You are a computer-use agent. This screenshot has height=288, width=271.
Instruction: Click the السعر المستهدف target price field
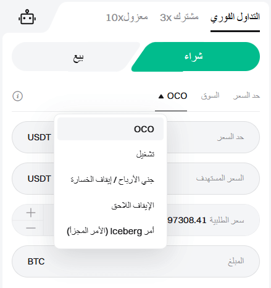[136, 179]
